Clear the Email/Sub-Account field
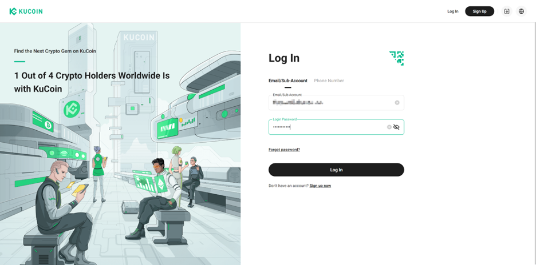The image size is (536, 265). coord(397,103)
